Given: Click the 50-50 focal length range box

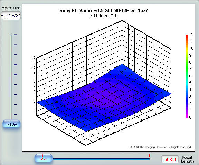Looking at the screenshot, I should (x=170, y=159).
